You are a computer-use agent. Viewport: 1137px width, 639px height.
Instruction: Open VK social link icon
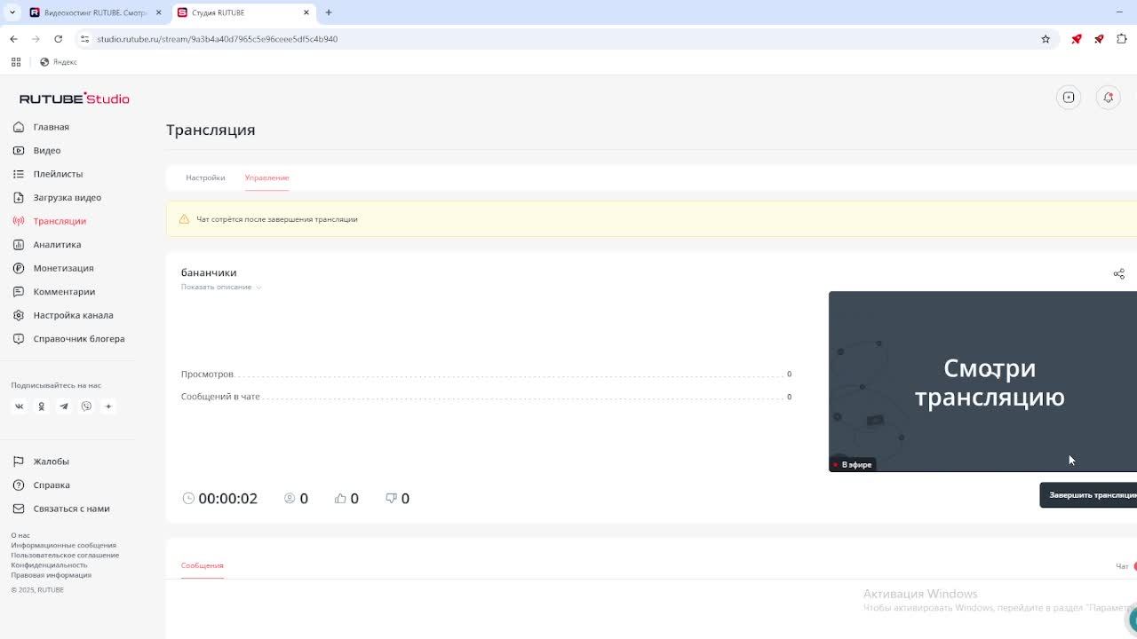19,406
